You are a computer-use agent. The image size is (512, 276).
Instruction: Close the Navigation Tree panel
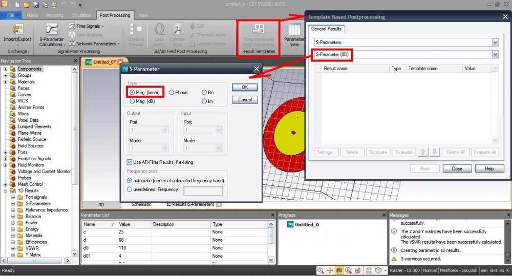point(76,61)
